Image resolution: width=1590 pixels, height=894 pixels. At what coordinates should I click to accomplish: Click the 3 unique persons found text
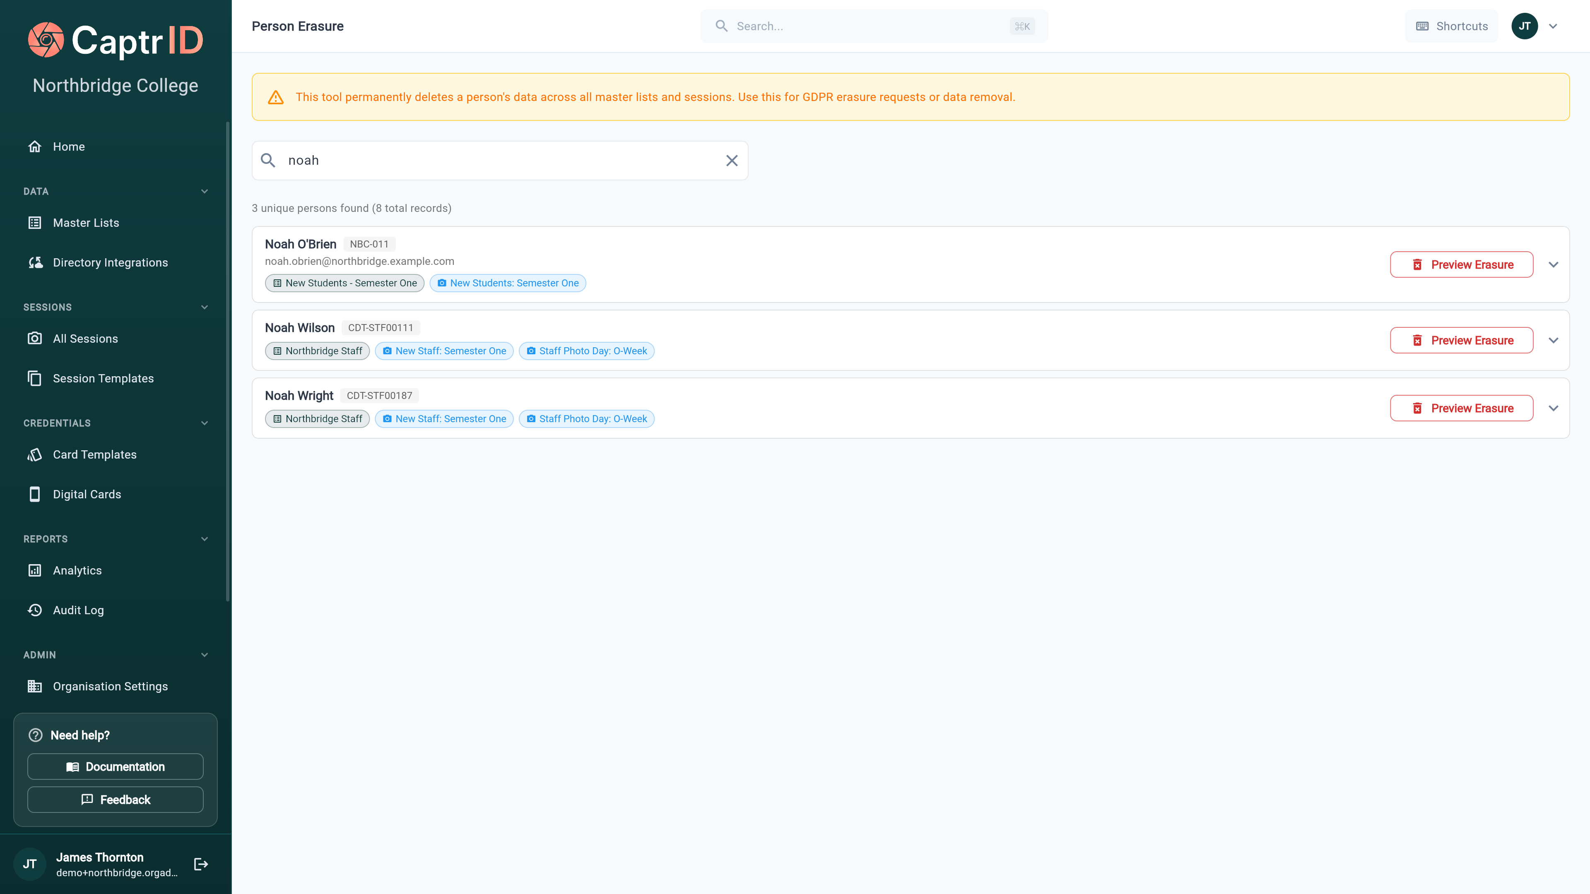[351, 208]
